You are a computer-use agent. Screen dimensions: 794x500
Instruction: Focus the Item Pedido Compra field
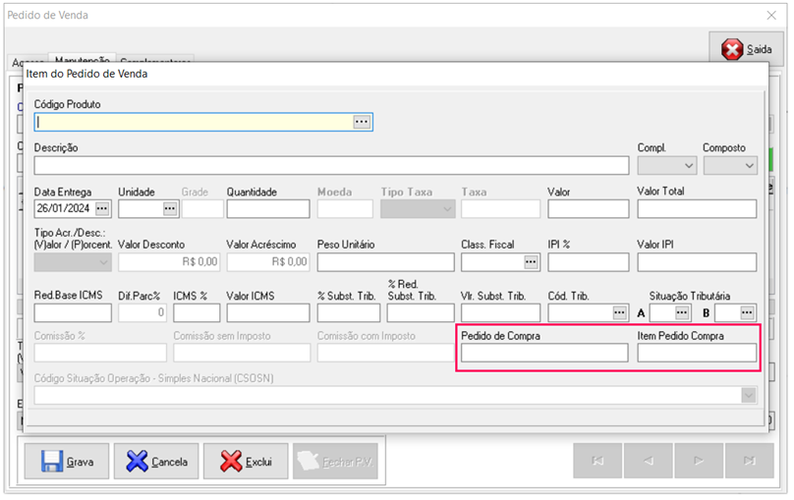coord(697,353)
